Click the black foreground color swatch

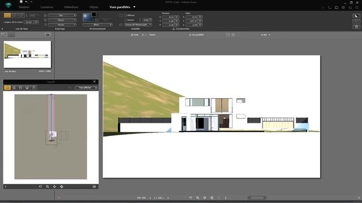94,15
